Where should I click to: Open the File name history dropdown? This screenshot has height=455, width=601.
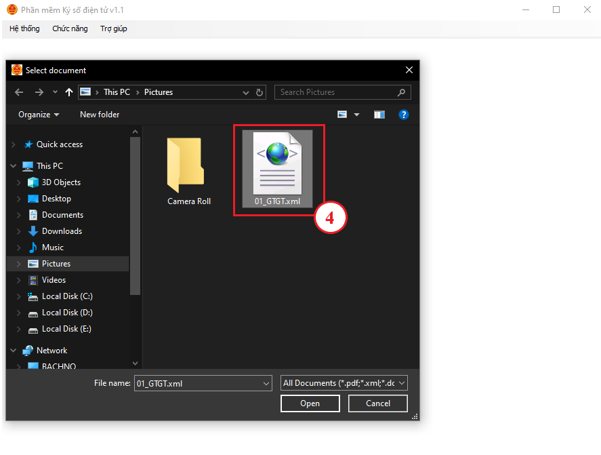point(266,383)
